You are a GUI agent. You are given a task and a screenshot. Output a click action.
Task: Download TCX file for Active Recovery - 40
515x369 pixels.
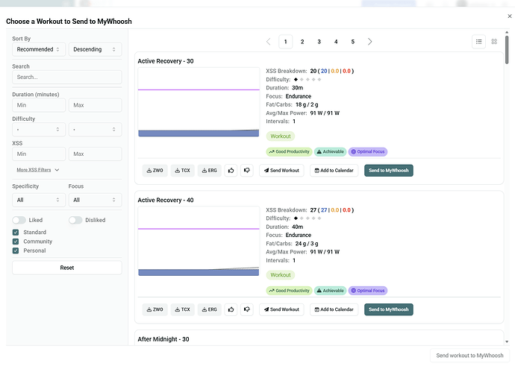click(x=182, y=309)
